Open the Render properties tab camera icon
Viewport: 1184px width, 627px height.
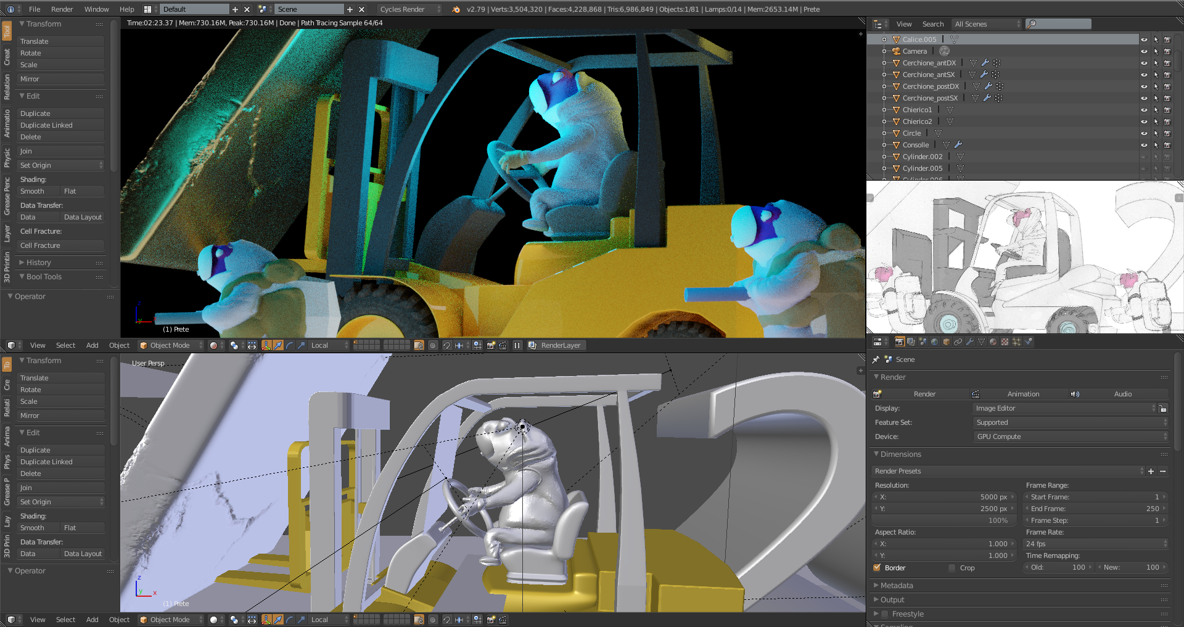[900, 342]
